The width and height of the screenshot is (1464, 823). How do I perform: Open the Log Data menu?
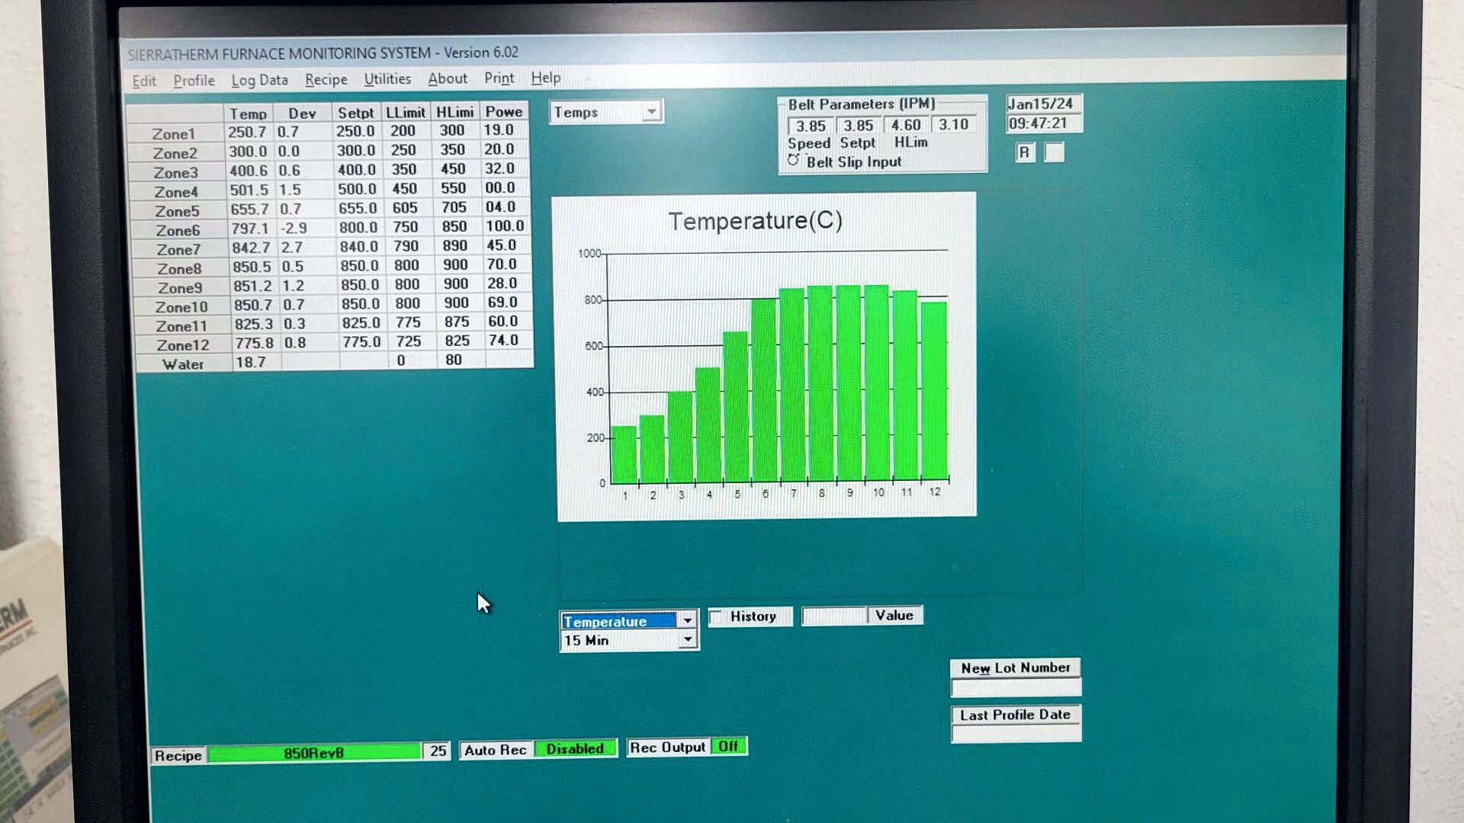point(259,80)
